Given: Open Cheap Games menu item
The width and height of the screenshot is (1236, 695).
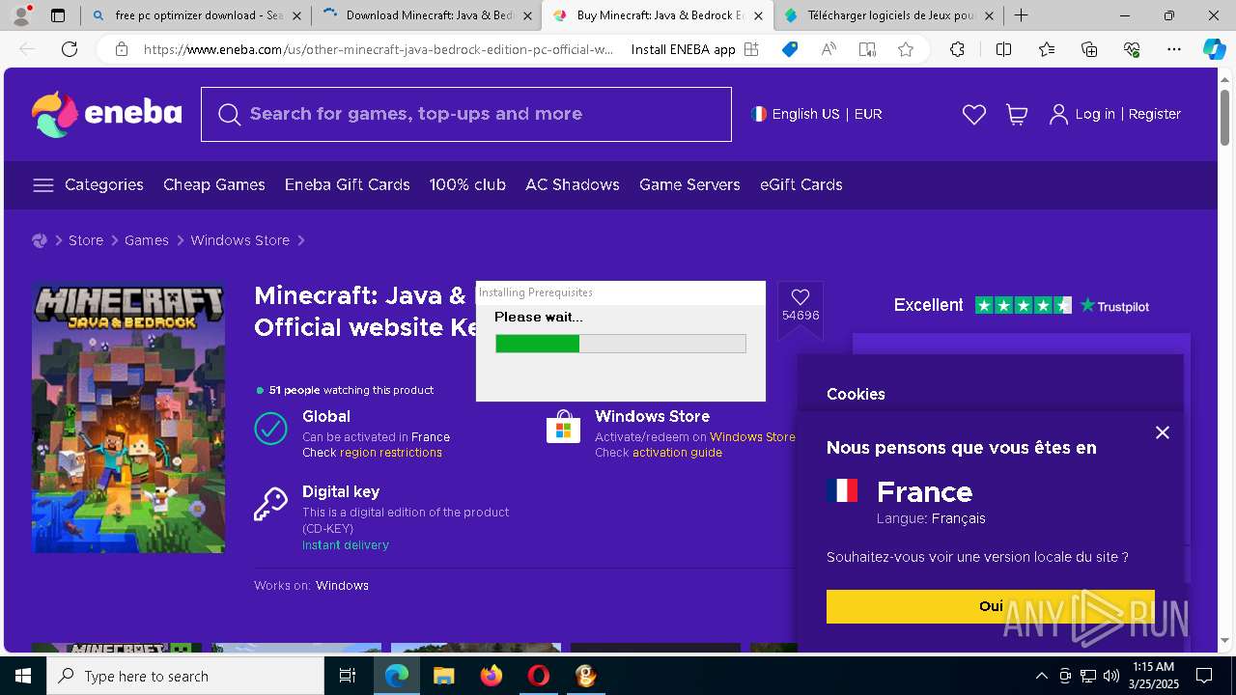Looking at the screenshot, I should [x=214, y=184].
